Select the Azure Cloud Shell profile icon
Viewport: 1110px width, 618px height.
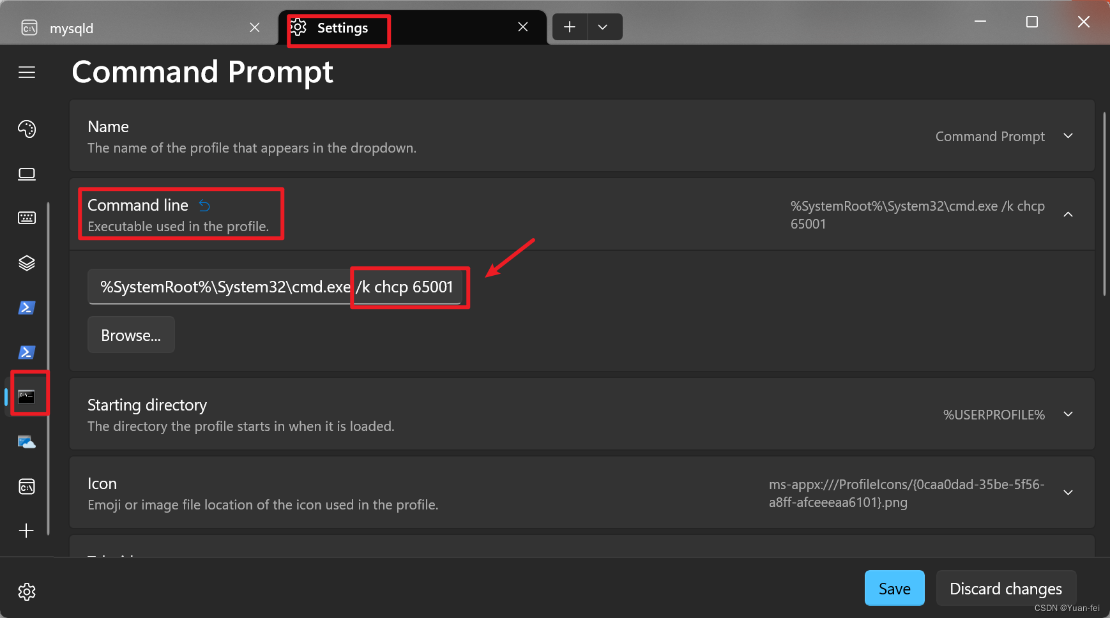tap(27, 442)
